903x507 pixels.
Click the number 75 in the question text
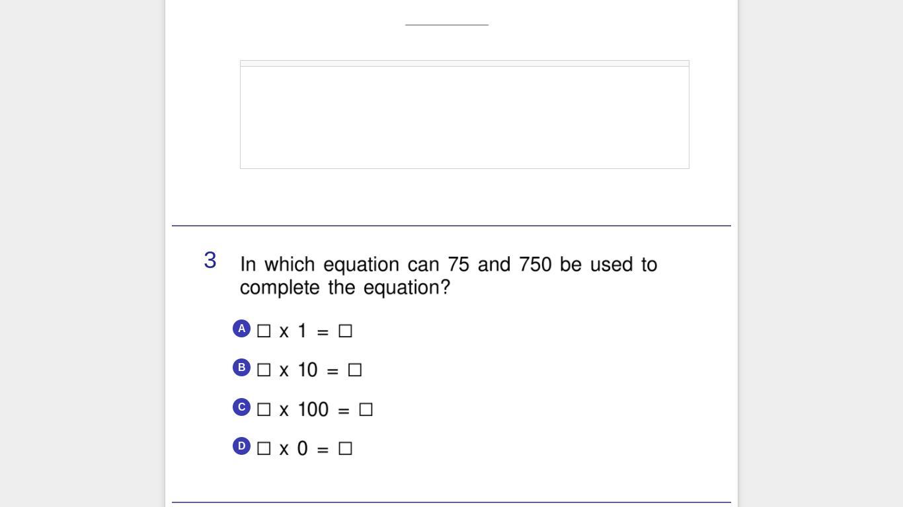[459, 265]
